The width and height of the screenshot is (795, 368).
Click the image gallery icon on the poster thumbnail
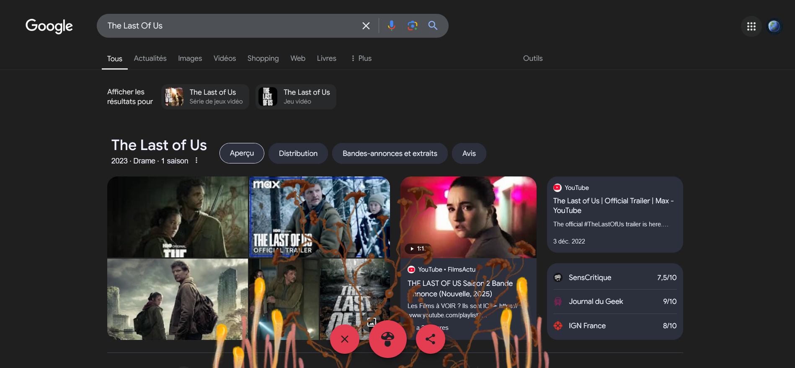click(372, 322)
